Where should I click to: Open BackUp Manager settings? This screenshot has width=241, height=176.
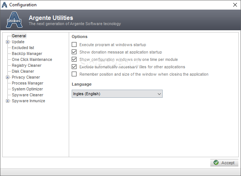(27, 54)
